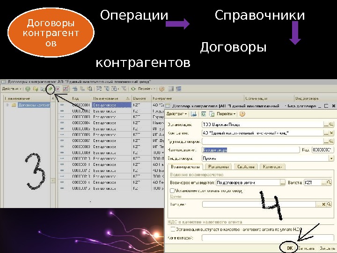
Task: Click the save-and-close icon in contract form toolbar
Action: point(194,114)
